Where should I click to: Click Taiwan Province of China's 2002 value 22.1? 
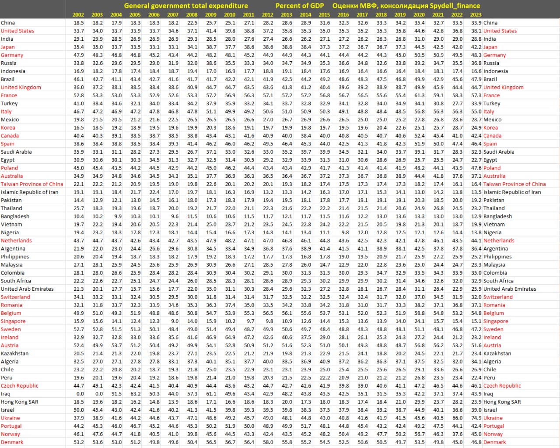pyautogui.click(x=79, y=184)
